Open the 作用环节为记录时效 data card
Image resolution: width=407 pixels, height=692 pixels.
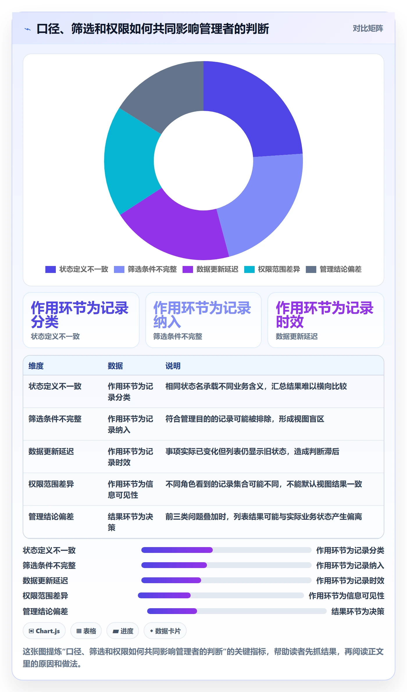326,320
